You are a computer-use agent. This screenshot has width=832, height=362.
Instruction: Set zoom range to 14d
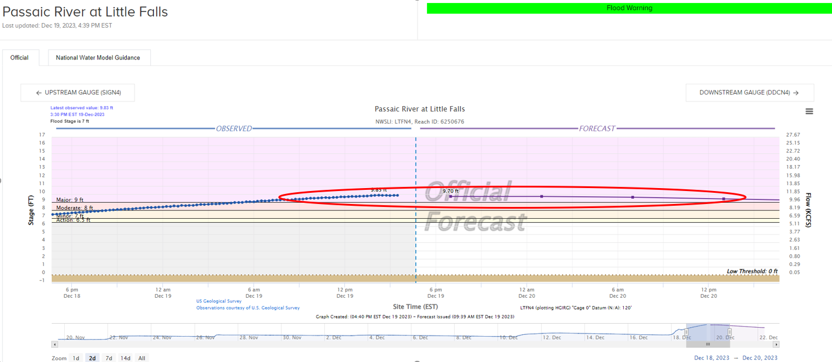click(x=125, y=358)
